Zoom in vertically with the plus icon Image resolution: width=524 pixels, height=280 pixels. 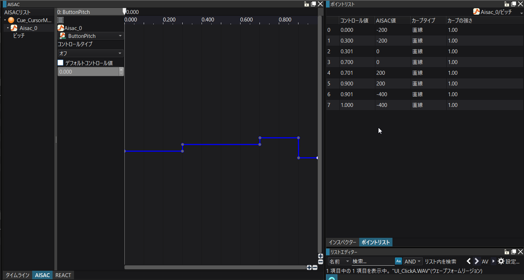pos(321,256)
